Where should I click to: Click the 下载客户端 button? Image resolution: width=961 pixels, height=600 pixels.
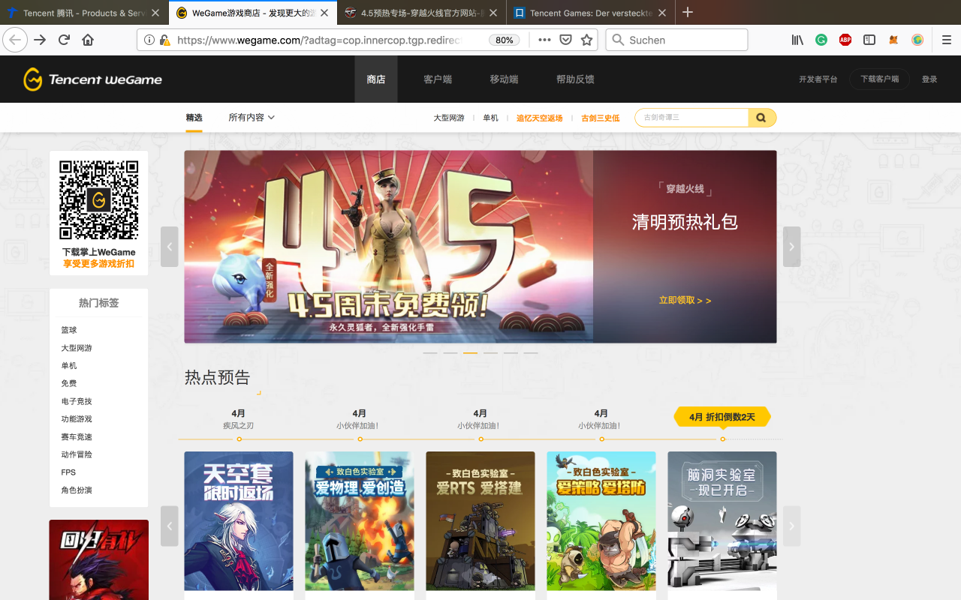879,79
